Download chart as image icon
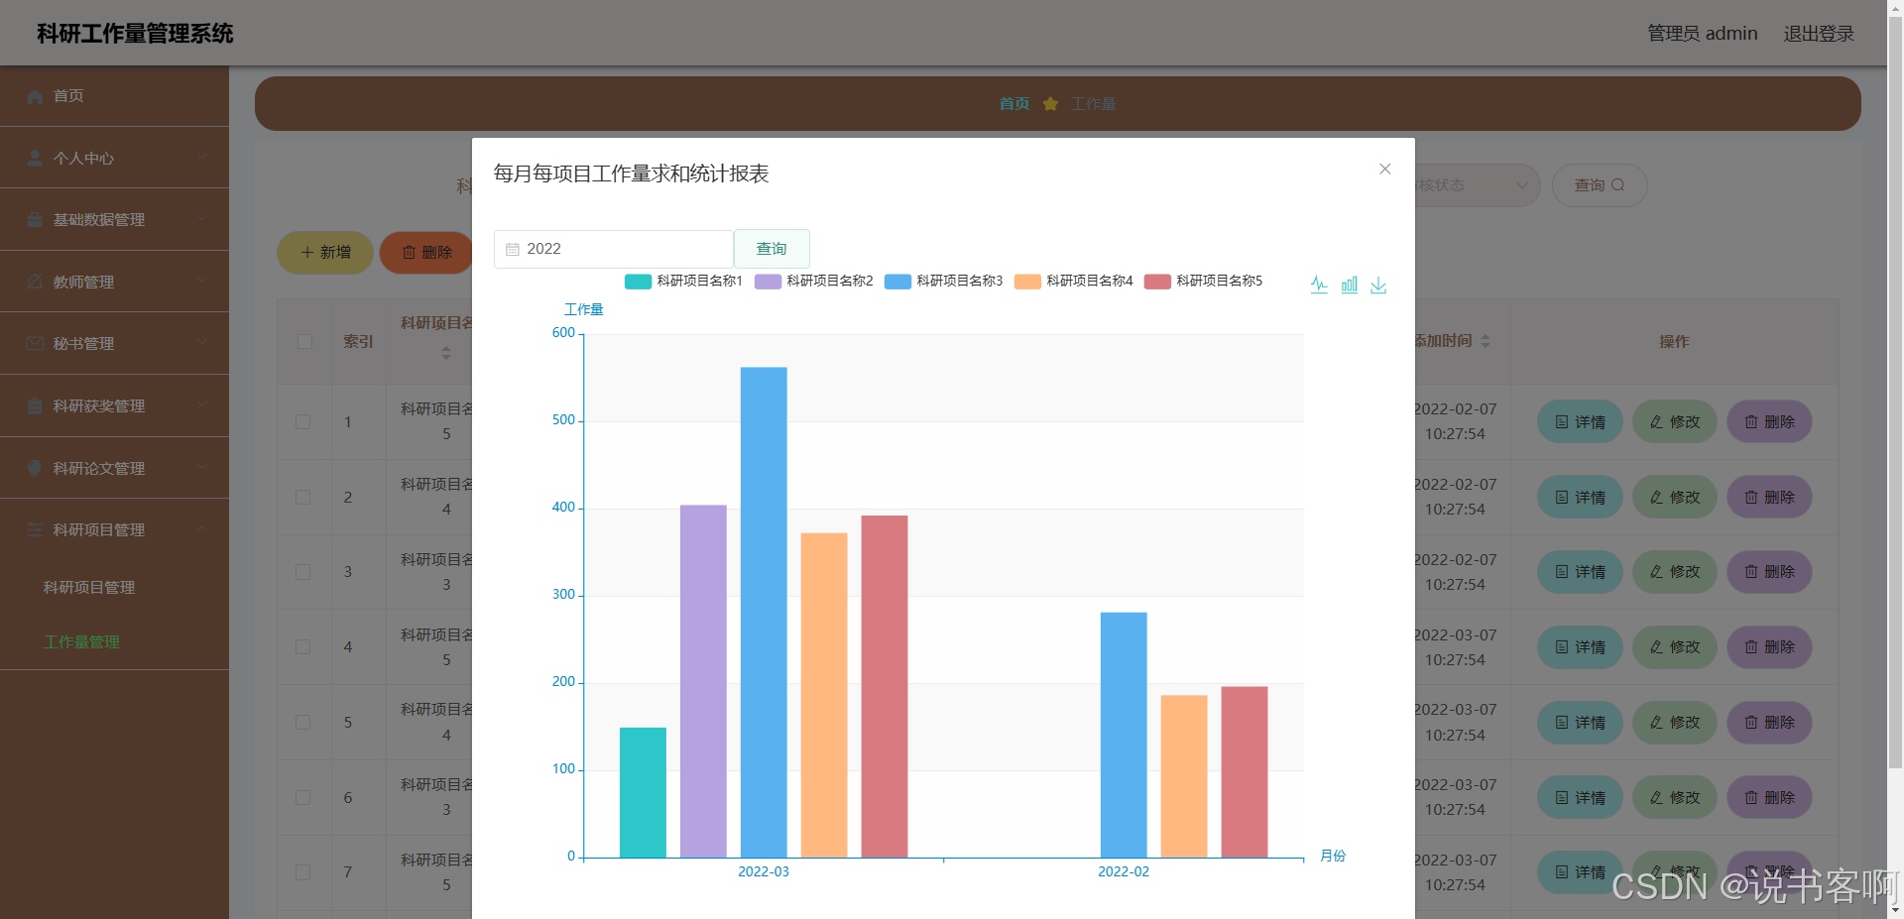This screenshot has height=919, width=1904. click(x=1378, y=286)
